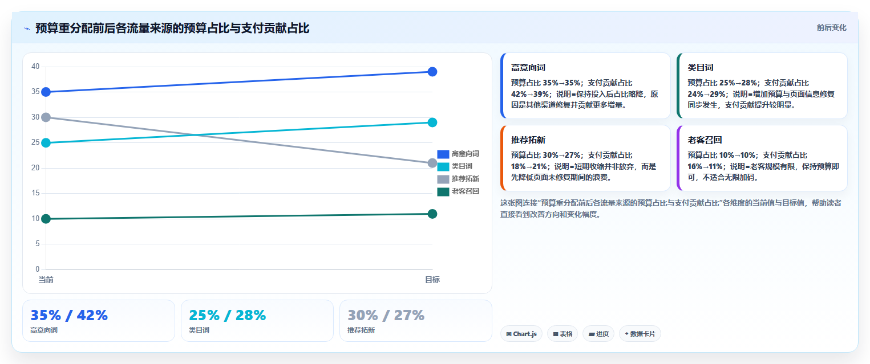Click the 进度 tag chip
Screen dimensions: 870x364
tap(598, 334)
